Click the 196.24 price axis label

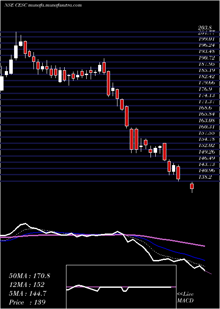click(206, 45)
